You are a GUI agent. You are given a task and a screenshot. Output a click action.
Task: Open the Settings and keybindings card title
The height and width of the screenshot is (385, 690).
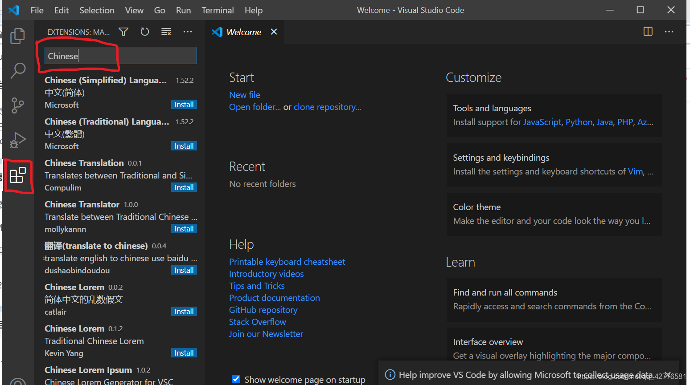[501, 158]
